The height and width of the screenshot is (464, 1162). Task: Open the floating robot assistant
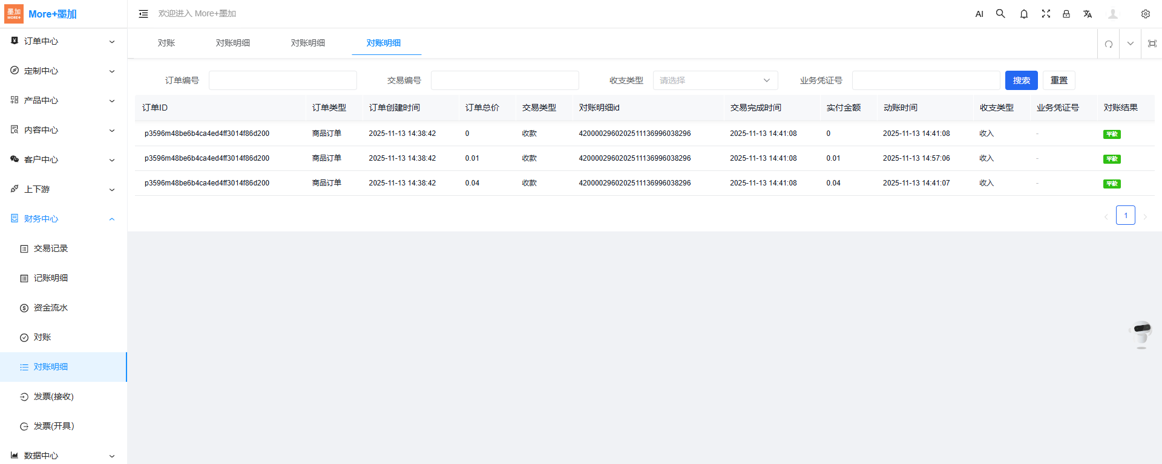1141,334
